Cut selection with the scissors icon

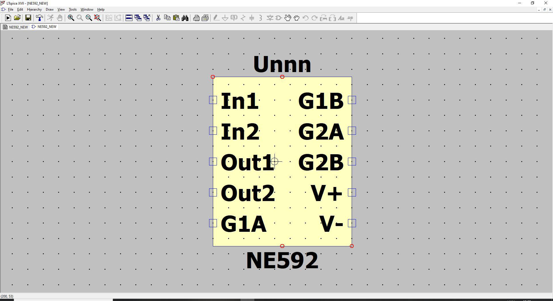click(x=158, y=18)
